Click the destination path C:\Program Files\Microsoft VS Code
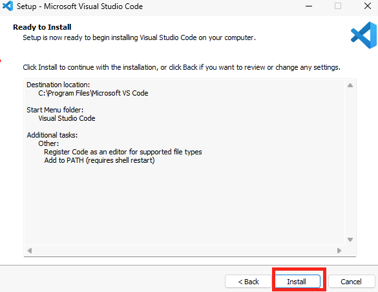378x292 pixels. click(93, 93)
